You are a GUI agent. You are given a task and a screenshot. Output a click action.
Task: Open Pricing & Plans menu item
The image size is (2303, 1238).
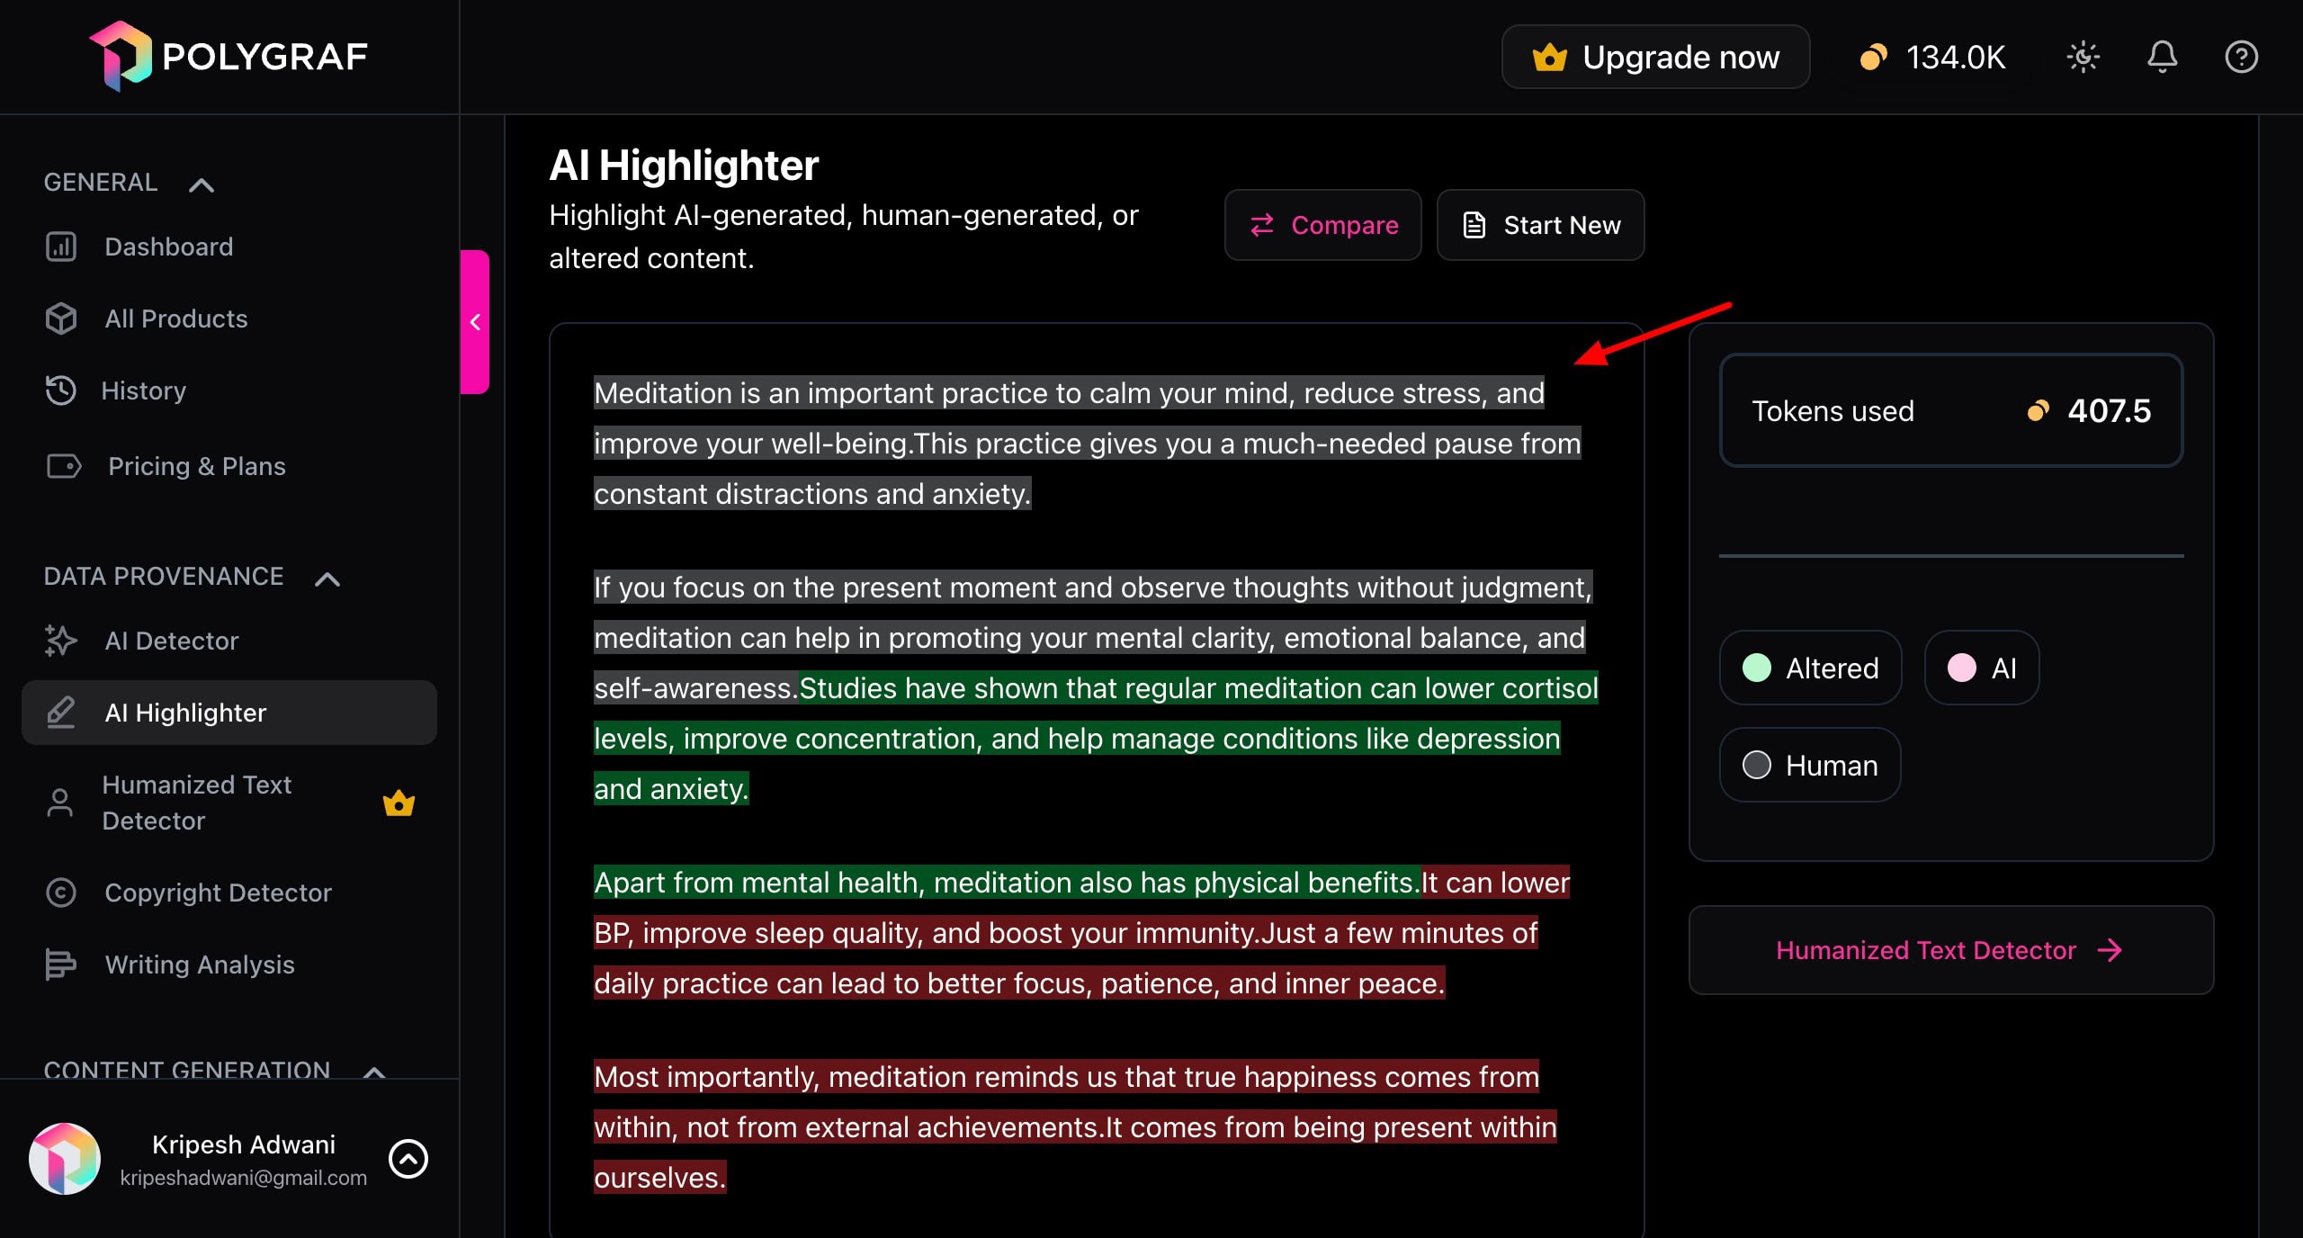196,466
